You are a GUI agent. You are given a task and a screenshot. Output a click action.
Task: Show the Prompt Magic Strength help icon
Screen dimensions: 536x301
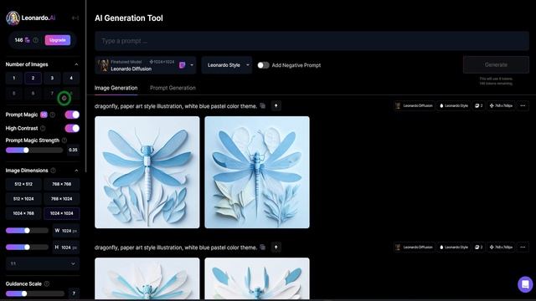(64, 140)
